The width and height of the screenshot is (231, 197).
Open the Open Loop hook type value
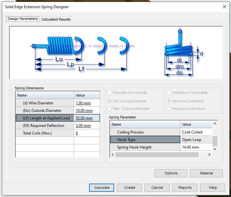(x=196, y=139)
